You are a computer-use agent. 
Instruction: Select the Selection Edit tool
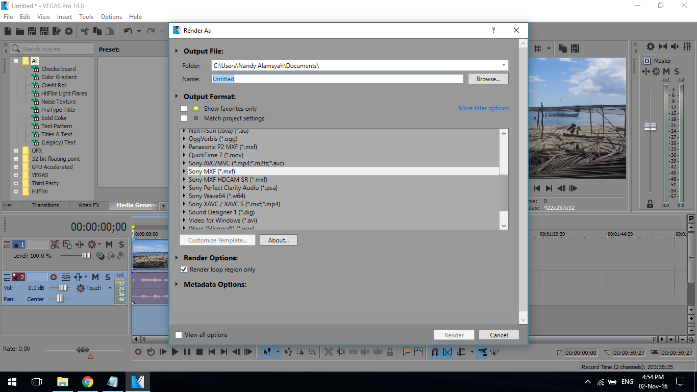tap(300, 352)
